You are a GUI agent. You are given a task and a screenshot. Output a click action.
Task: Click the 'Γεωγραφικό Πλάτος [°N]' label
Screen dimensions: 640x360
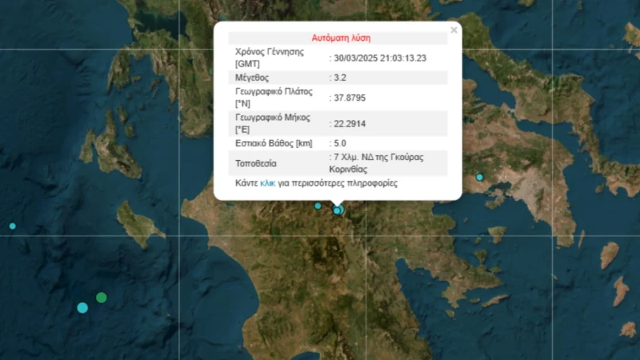tap(274, 97)
